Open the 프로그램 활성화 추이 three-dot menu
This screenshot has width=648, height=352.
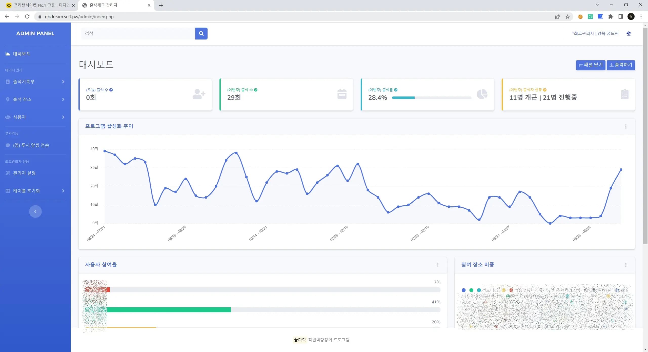pos(625,126)
